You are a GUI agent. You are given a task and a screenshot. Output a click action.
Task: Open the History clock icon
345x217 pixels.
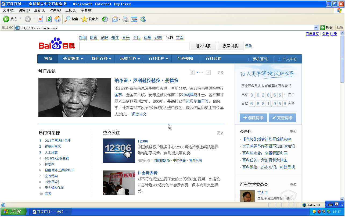(105, 19)
